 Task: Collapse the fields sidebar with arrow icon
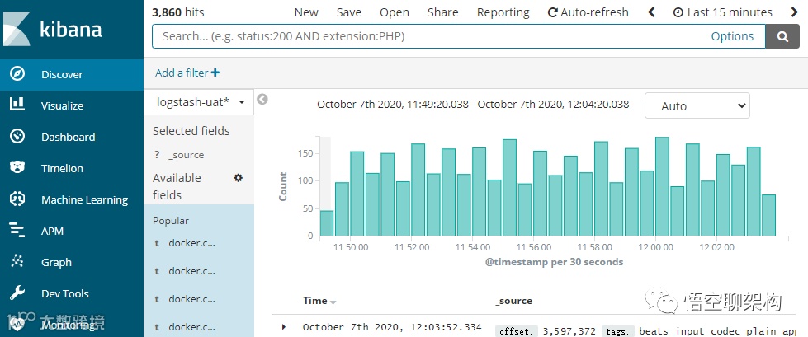click(262, 100)
